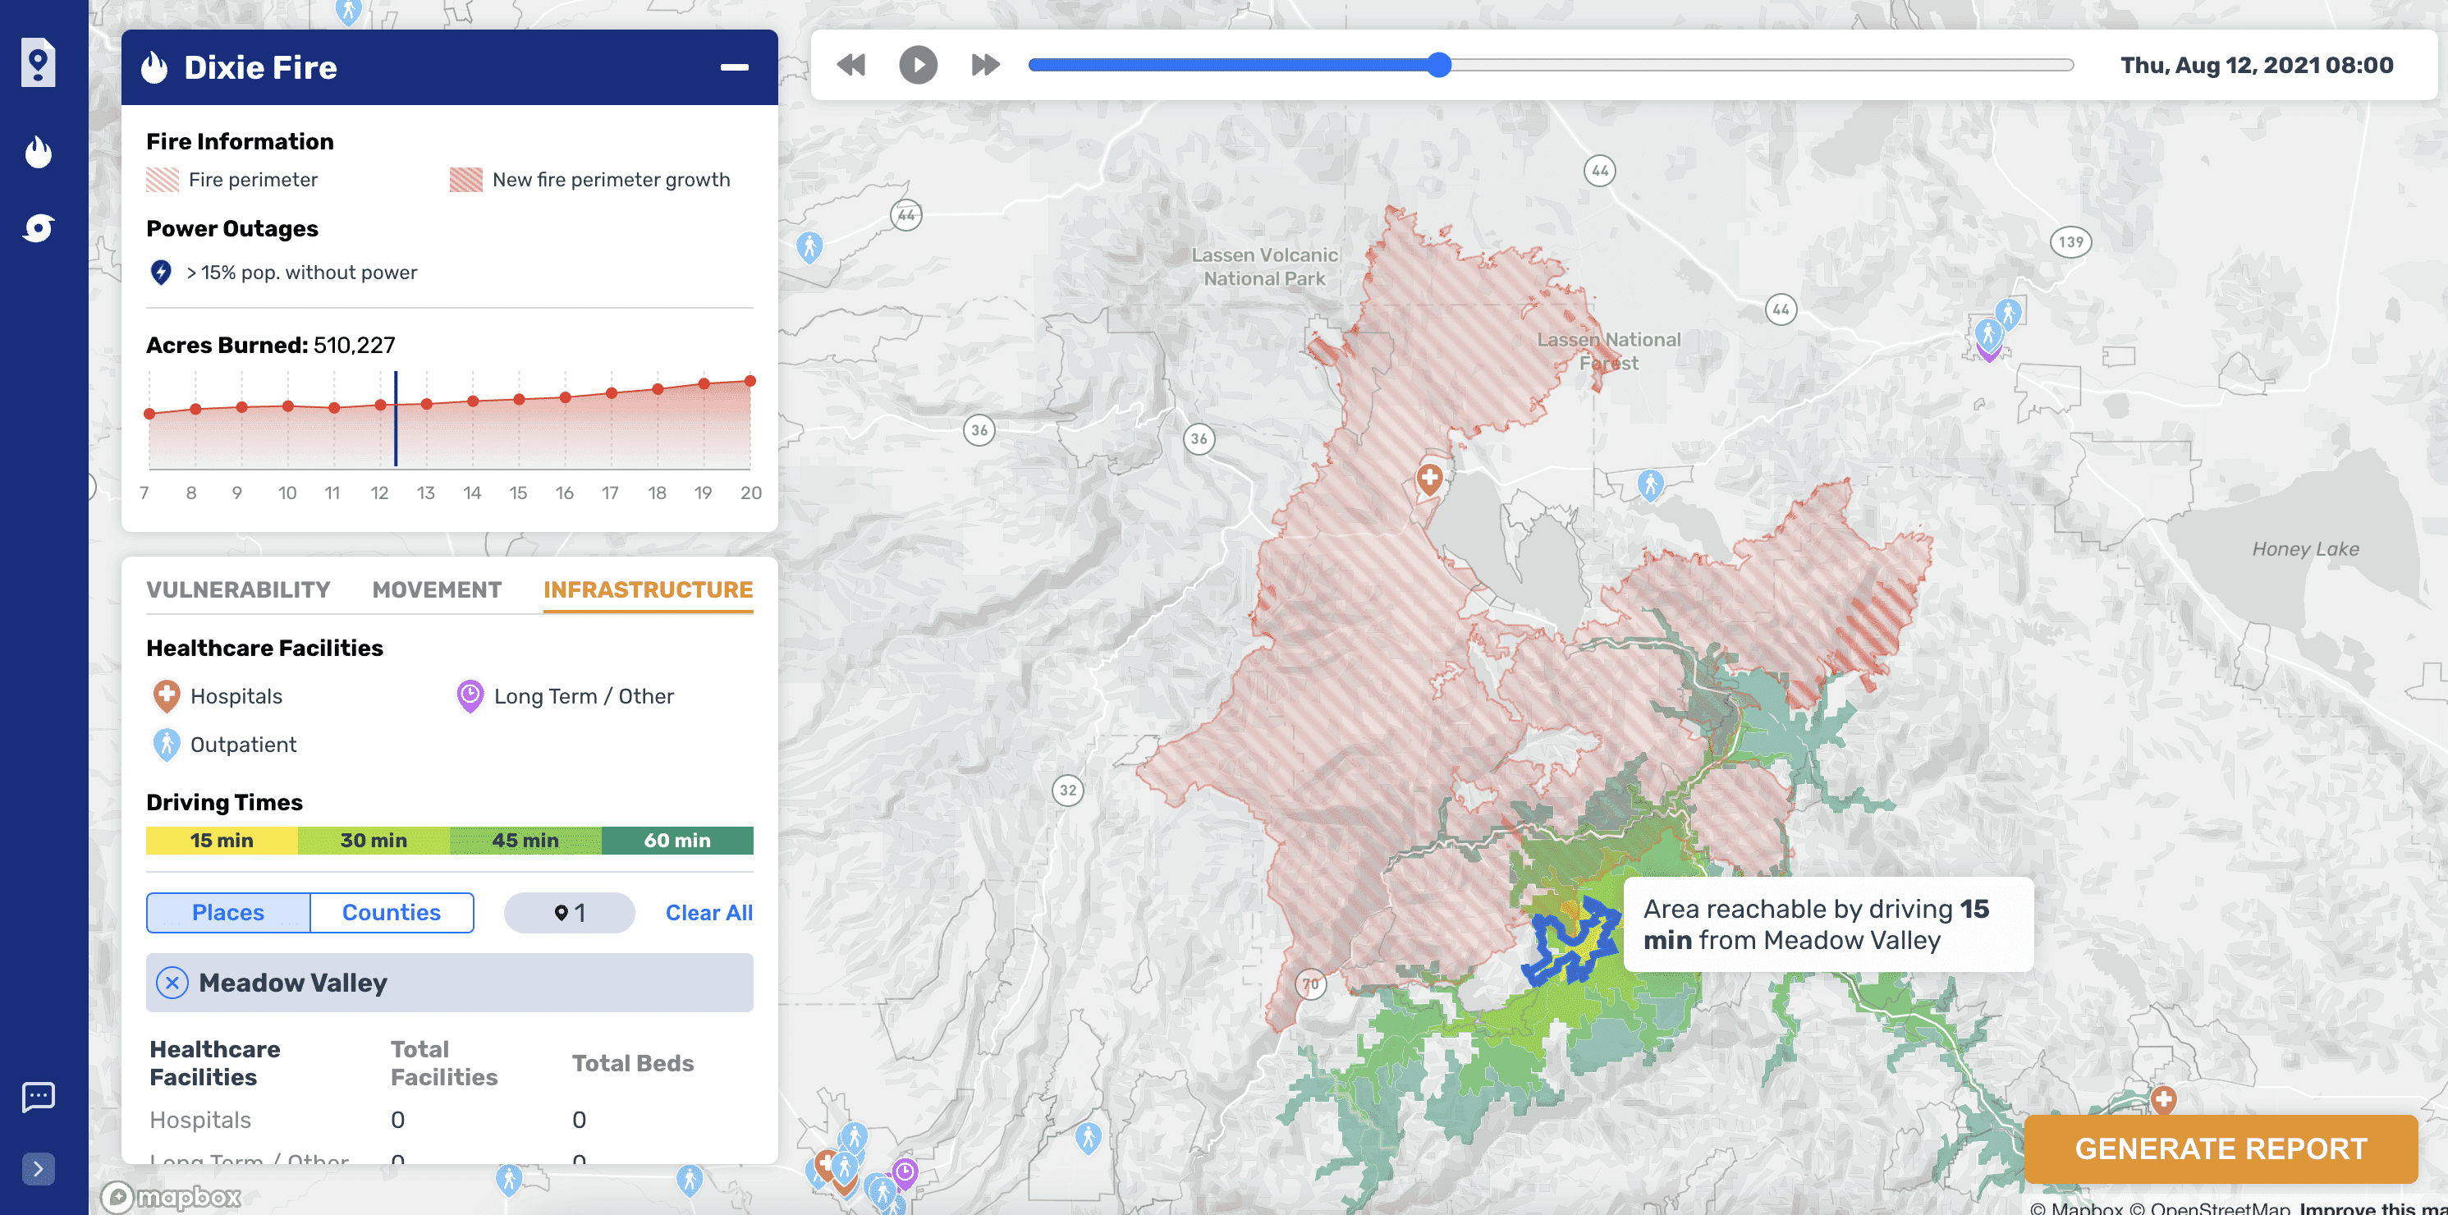2448x1215 pixels.
Task: Switch to the Movement tab
Action: pyautogui.click(x=436, y=589)
